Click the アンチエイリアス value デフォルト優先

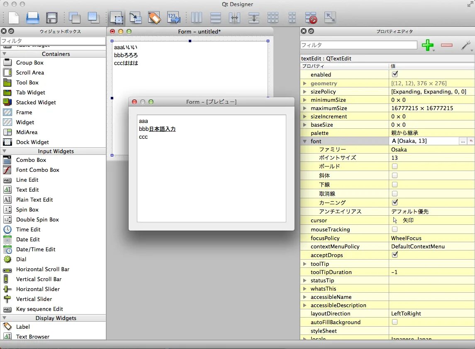[x=410, y=212]
